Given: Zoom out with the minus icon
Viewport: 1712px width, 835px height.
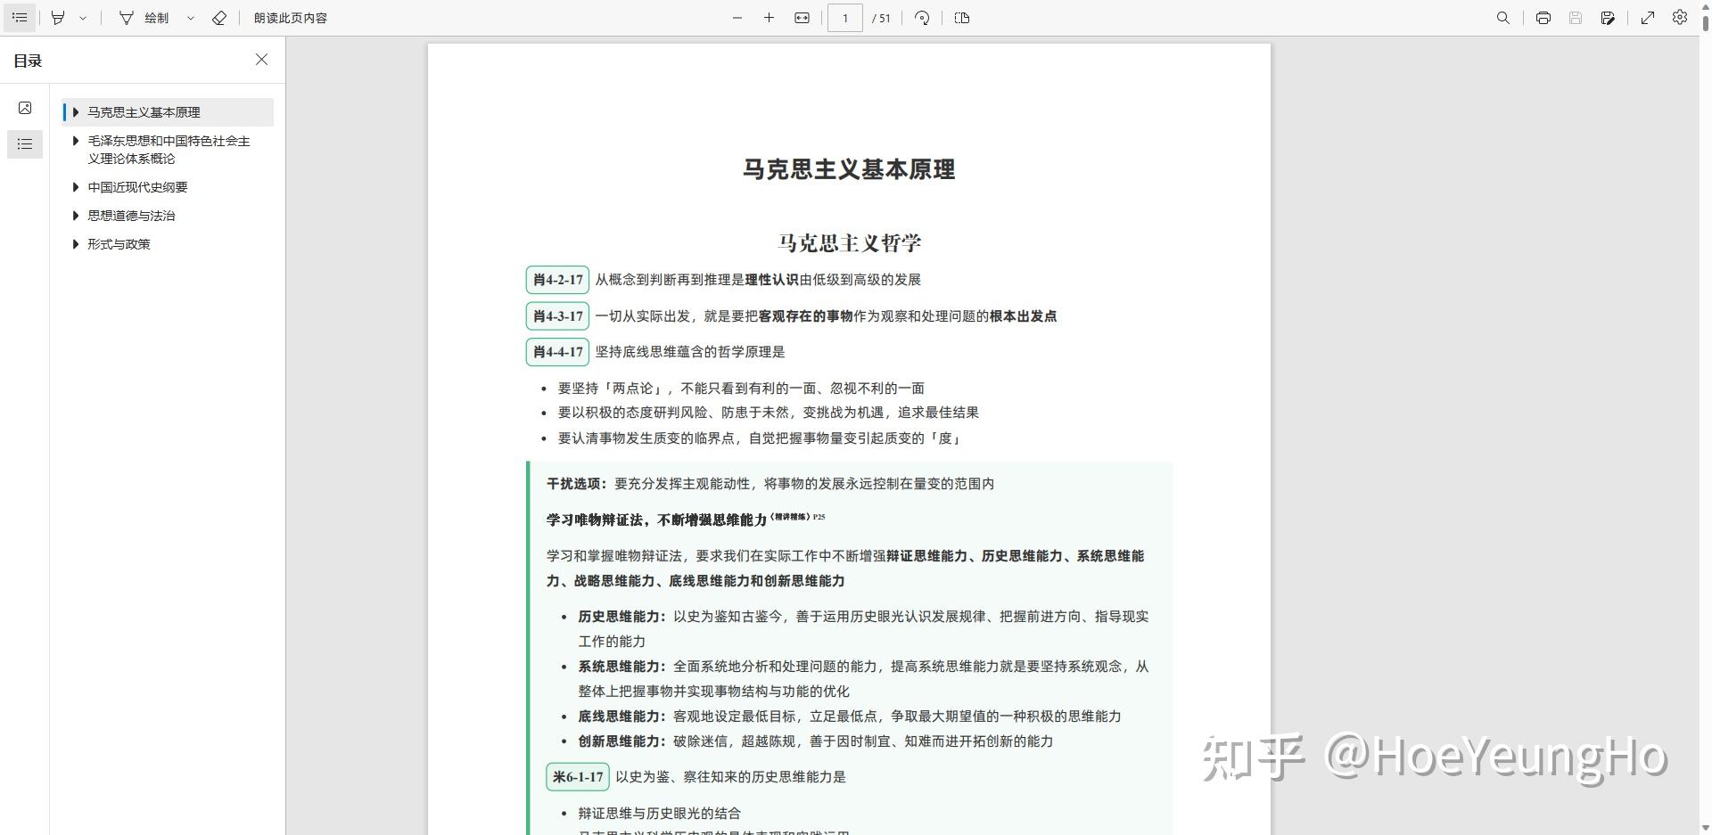Looking at the screenshot, I should click(x=737, y=18).
